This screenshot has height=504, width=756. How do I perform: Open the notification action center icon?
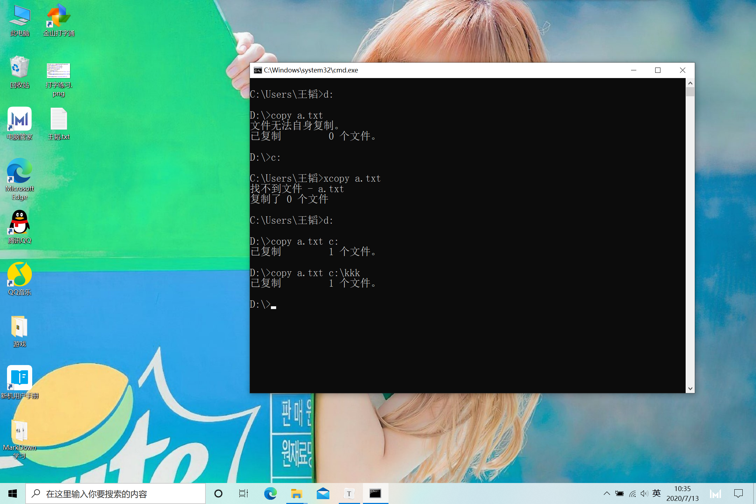click(738, 493)
